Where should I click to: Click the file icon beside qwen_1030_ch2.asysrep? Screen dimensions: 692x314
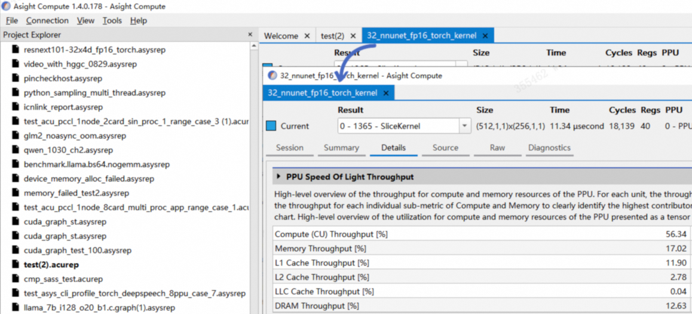(16, 150)
